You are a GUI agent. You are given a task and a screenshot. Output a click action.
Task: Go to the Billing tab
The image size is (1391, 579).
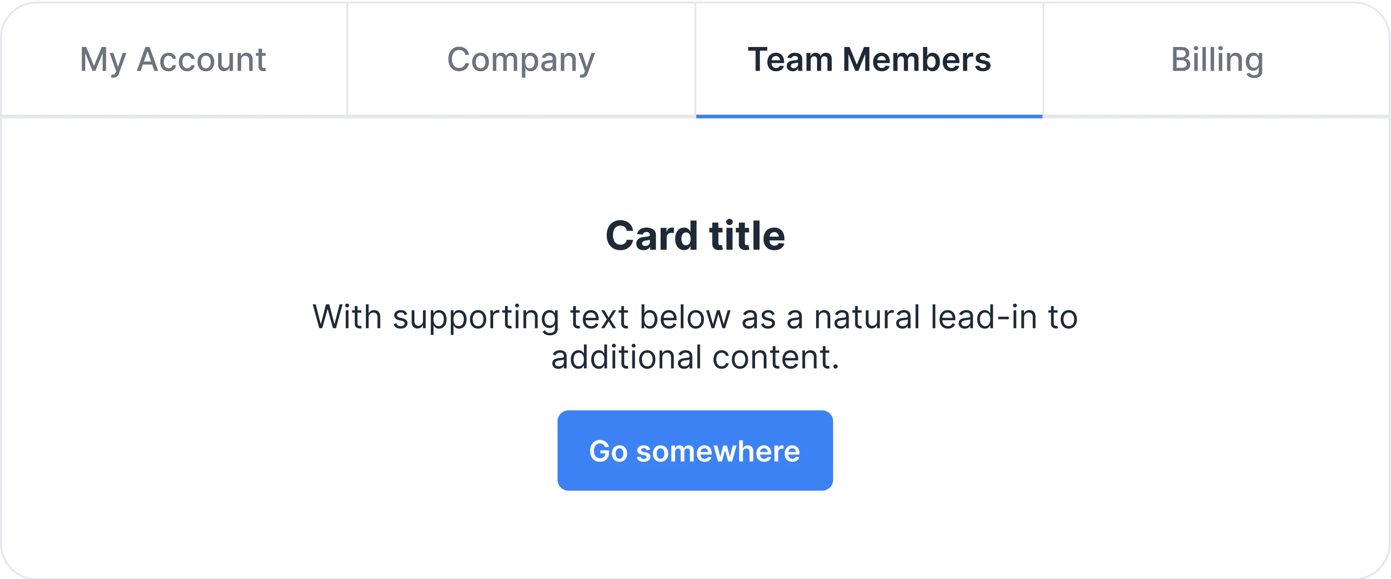[x=1217, y=59]
